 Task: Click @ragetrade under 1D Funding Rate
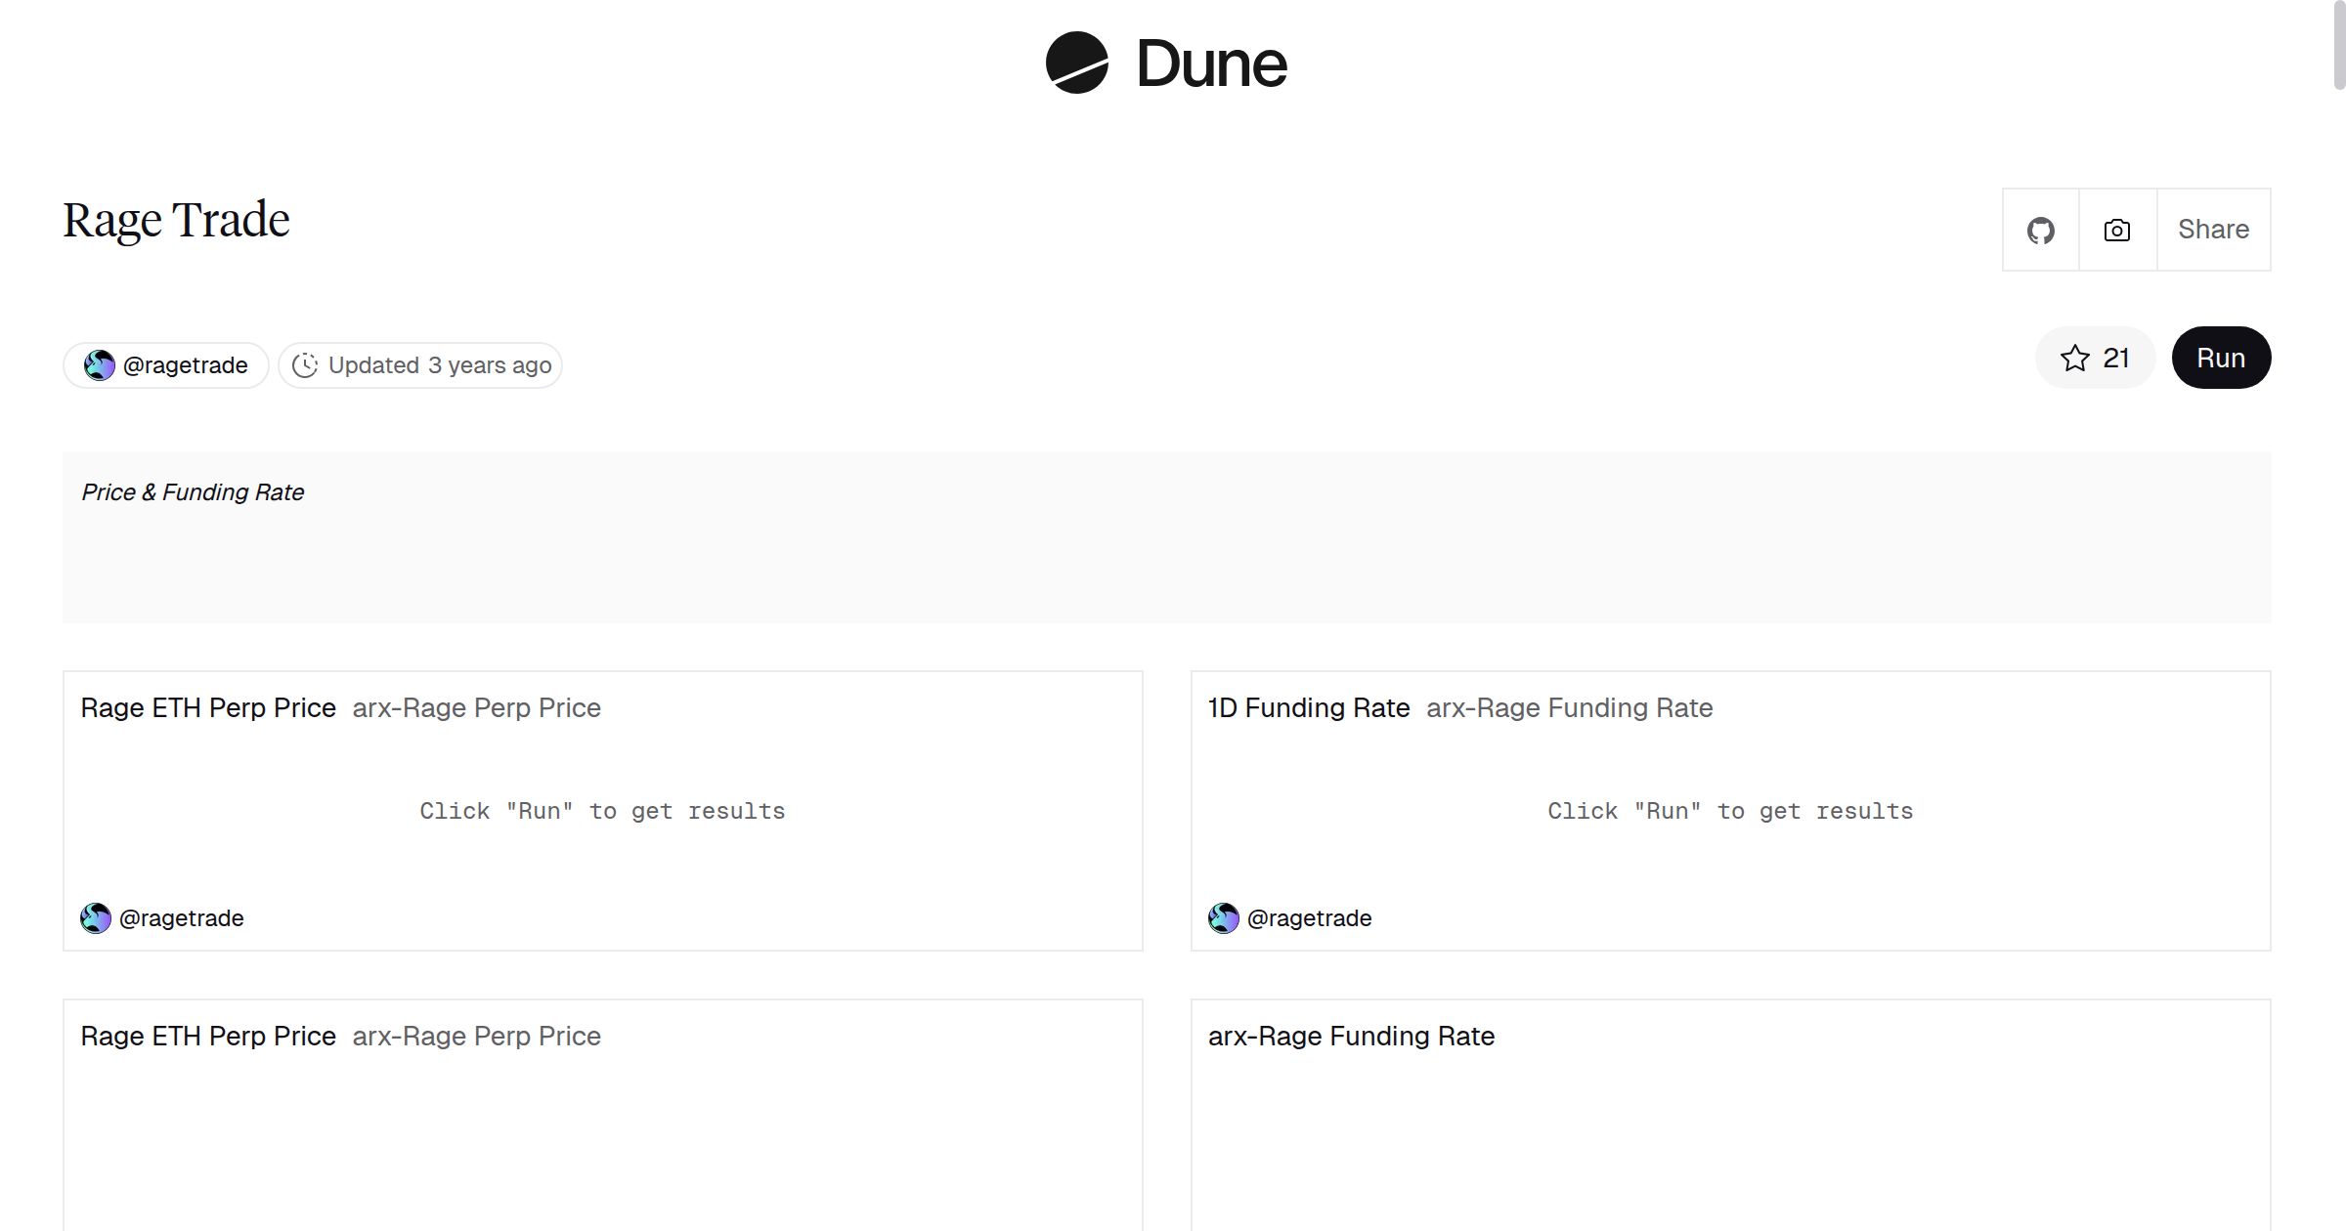(1309, 918)
